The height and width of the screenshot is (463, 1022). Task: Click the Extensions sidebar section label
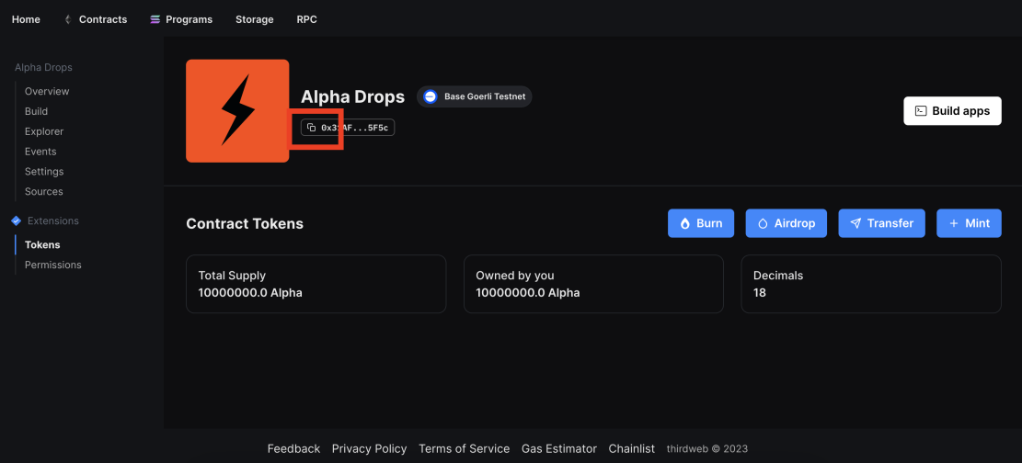pos(52,220)
